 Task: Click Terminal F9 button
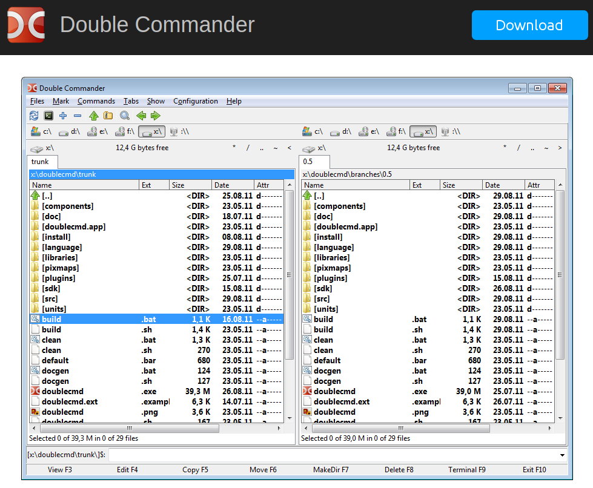tap(466, 469)
